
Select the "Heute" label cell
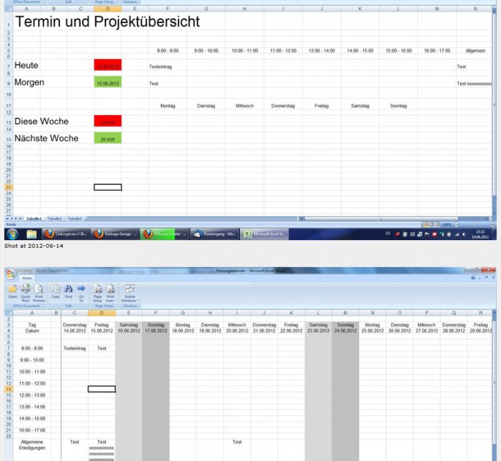pyautogui.click(x=26, y=65)
